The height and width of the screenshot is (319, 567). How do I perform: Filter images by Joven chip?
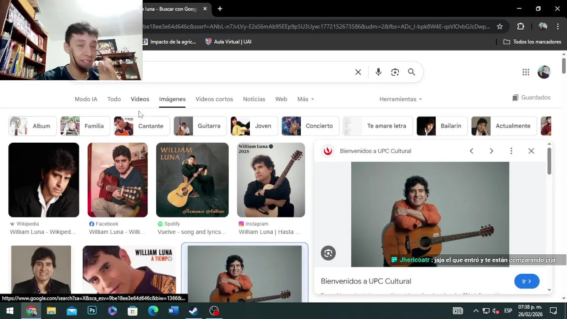click(254, 126)
